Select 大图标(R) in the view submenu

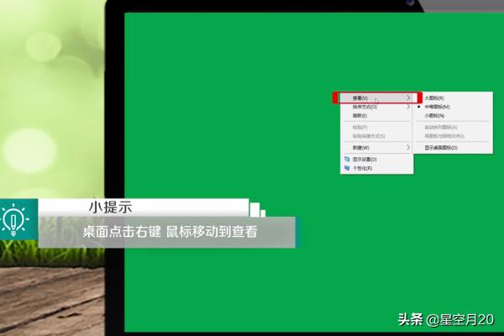453,97
